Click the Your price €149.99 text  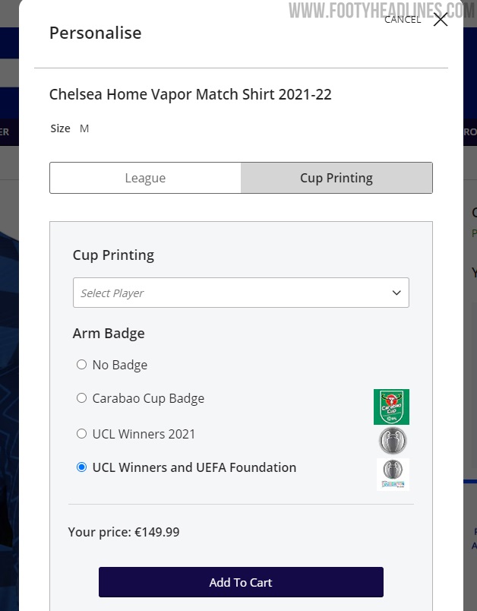point(124,532)
